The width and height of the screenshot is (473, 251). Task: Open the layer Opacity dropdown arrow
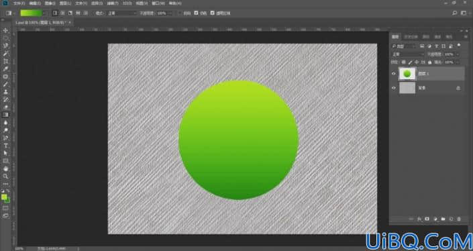click(x=458, y=54)
